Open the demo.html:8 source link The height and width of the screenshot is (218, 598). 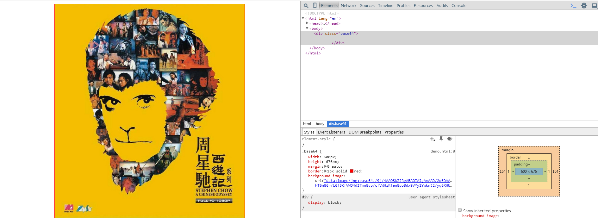point(443,151)
